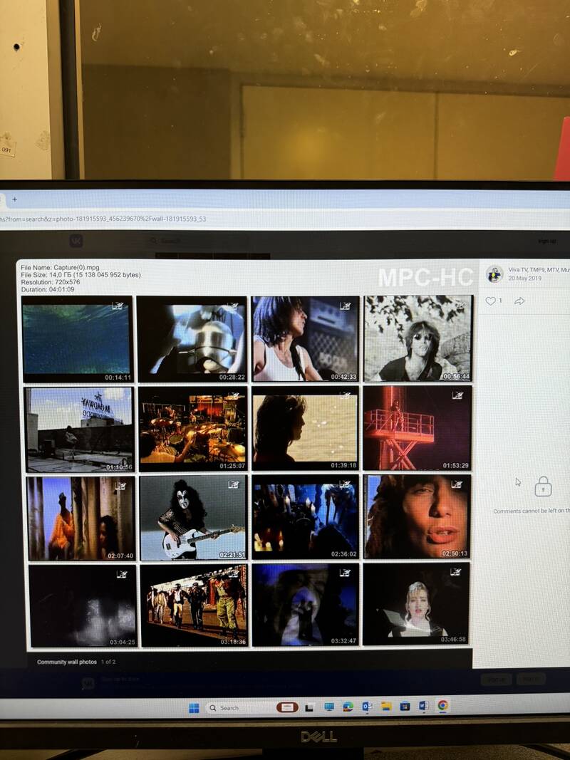Image resolution: width=570 pixels, height=760 pixels.
Task: Click the dimmed VK logo
Action: (76, 241)
